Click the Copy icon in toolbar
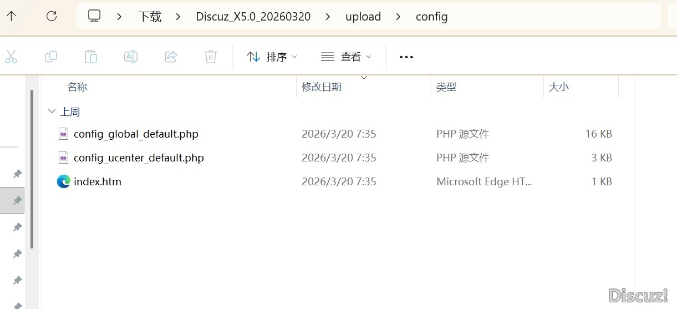Viewport: 677px width, 309px height. 51,57
